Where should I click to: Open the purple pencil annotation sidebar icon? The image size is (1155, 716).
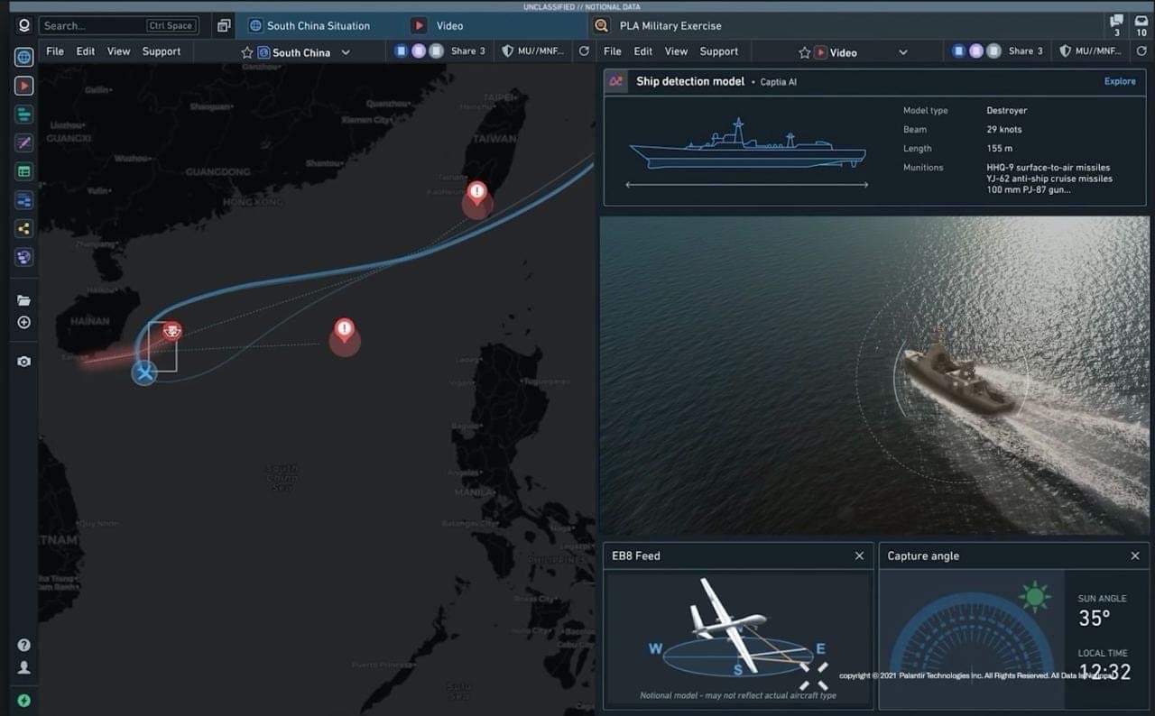pyautogui.click(x=24, y=142)
